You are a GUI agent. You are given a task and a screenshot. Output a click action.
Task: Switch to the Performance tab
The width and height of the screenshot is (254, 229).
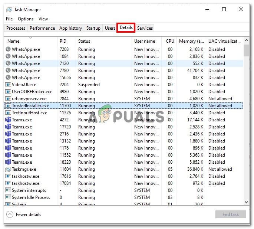[x=42, y=28]
